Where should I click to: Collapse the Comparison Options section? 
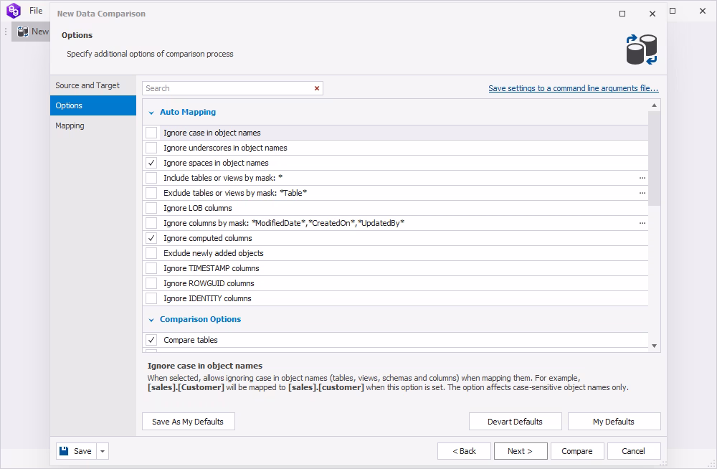[x=151, y=320]
